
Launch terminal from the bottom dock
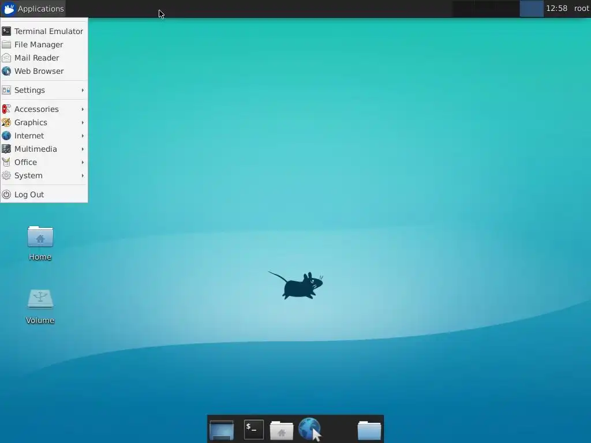point(254,430)
